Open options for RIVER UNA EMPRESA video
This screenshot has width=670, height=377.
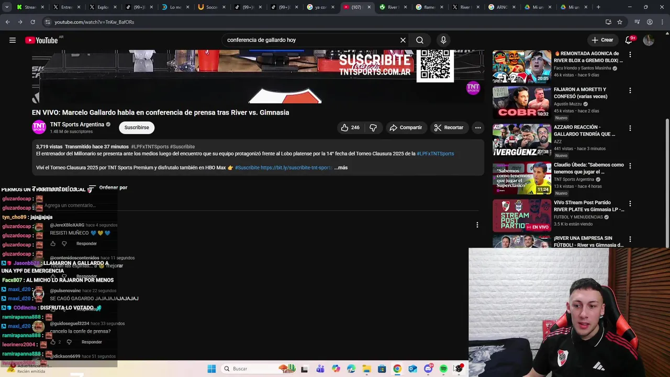click(x=630, y=239)
